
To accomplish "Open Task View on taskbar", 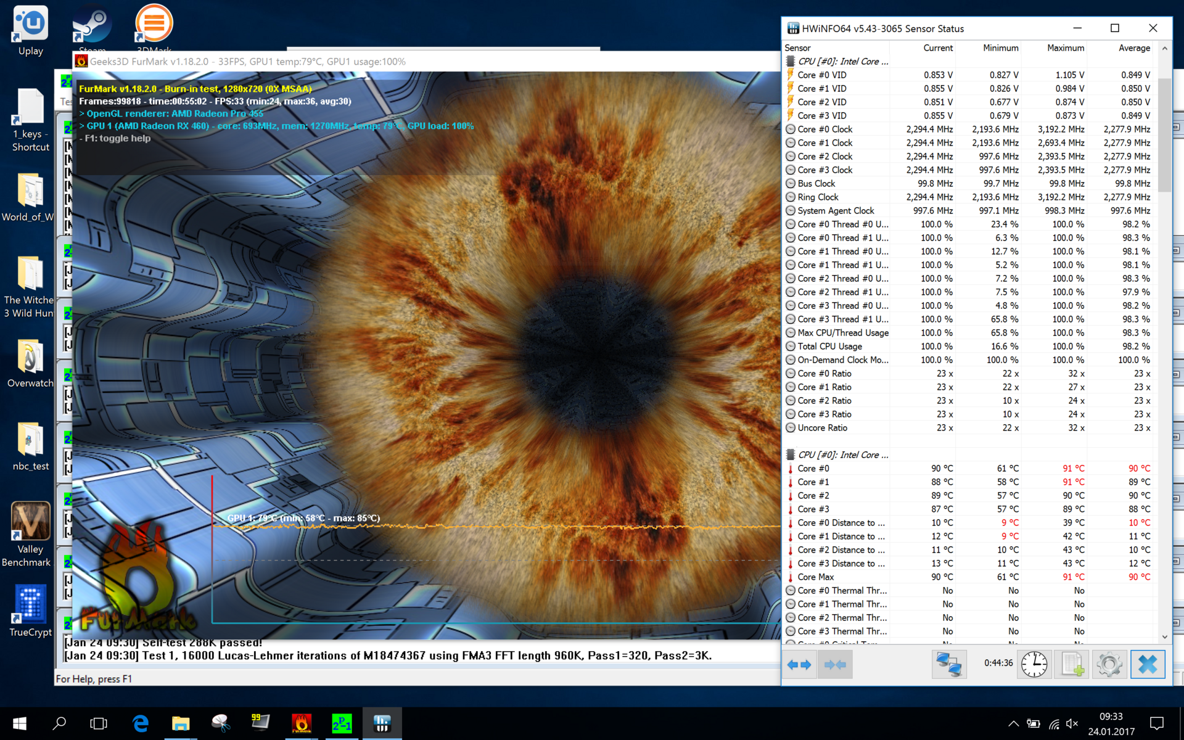I will click(x=99, y=723).
